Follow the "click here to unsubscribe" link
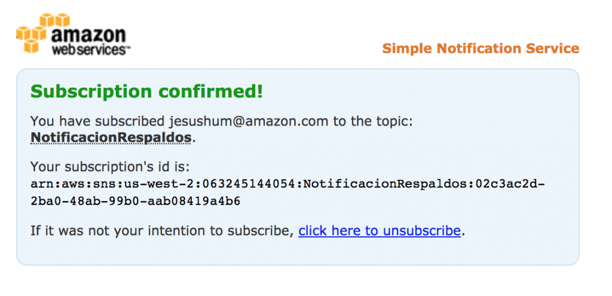The width and height of the screenshot is (612, 296). tap(380, 230)
